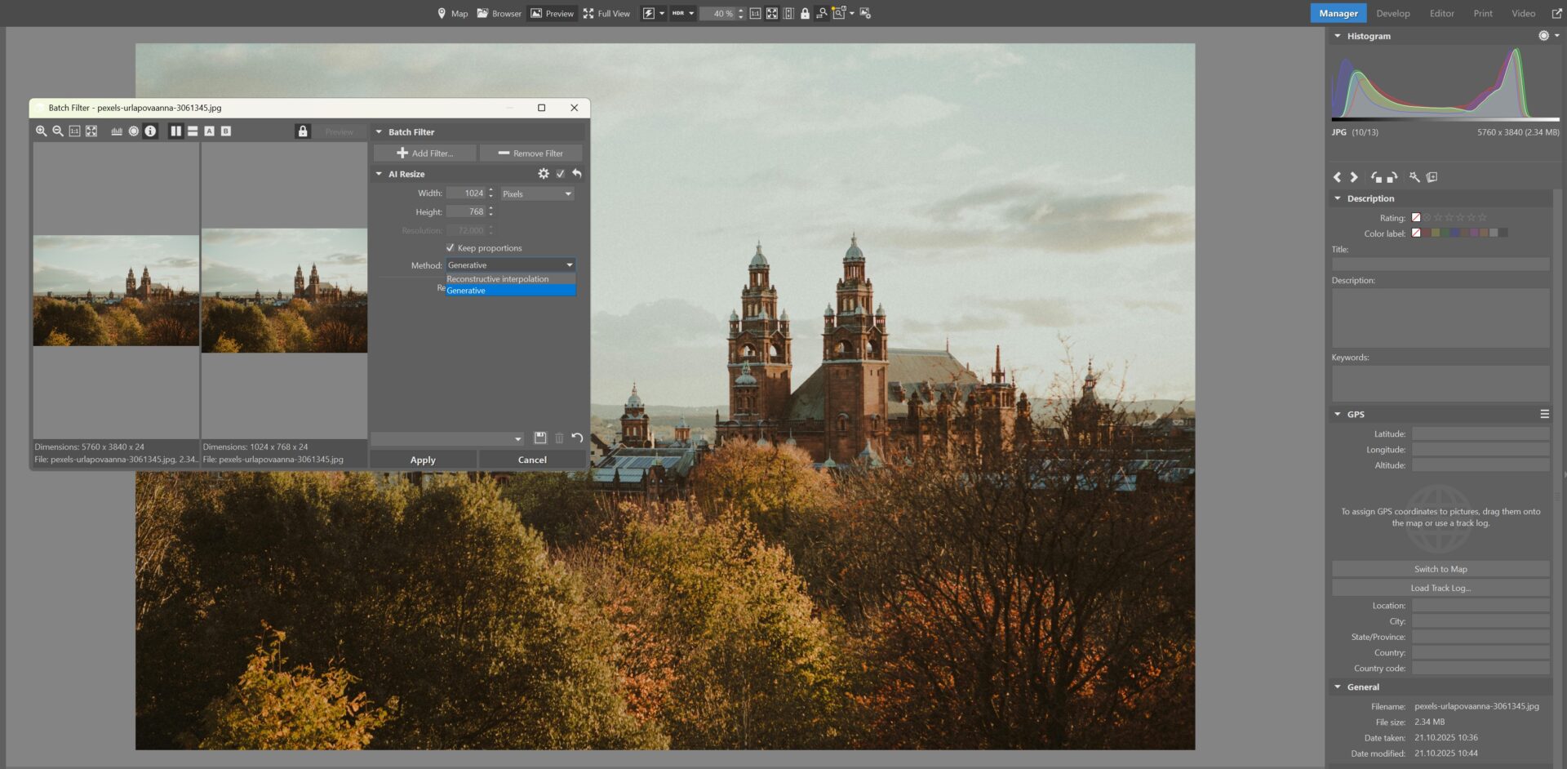Click the quick edits lightning icon
The width and height of the screenshot is (1567, 769).
tap(649, 13)
